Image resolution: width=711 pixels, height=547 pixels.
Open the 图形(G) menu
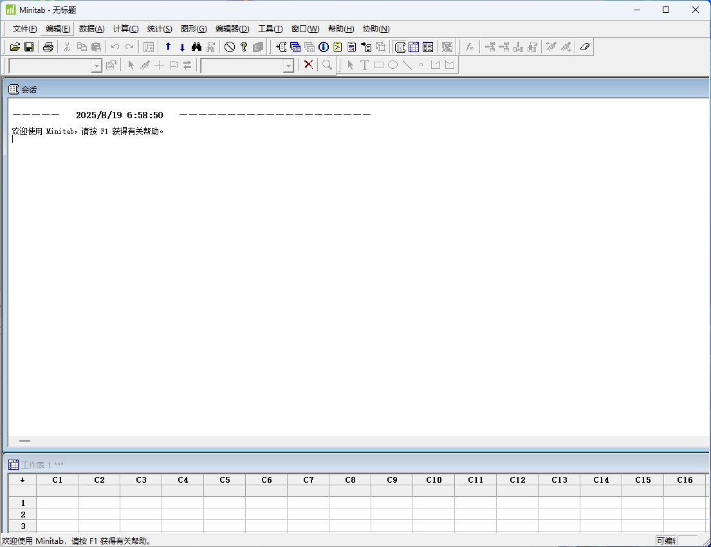pos(194,28)
